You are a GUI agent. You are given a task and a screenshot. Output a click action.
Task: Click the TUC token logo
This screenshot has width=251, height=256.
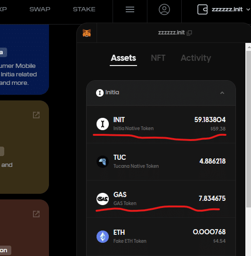coord(103,162)
